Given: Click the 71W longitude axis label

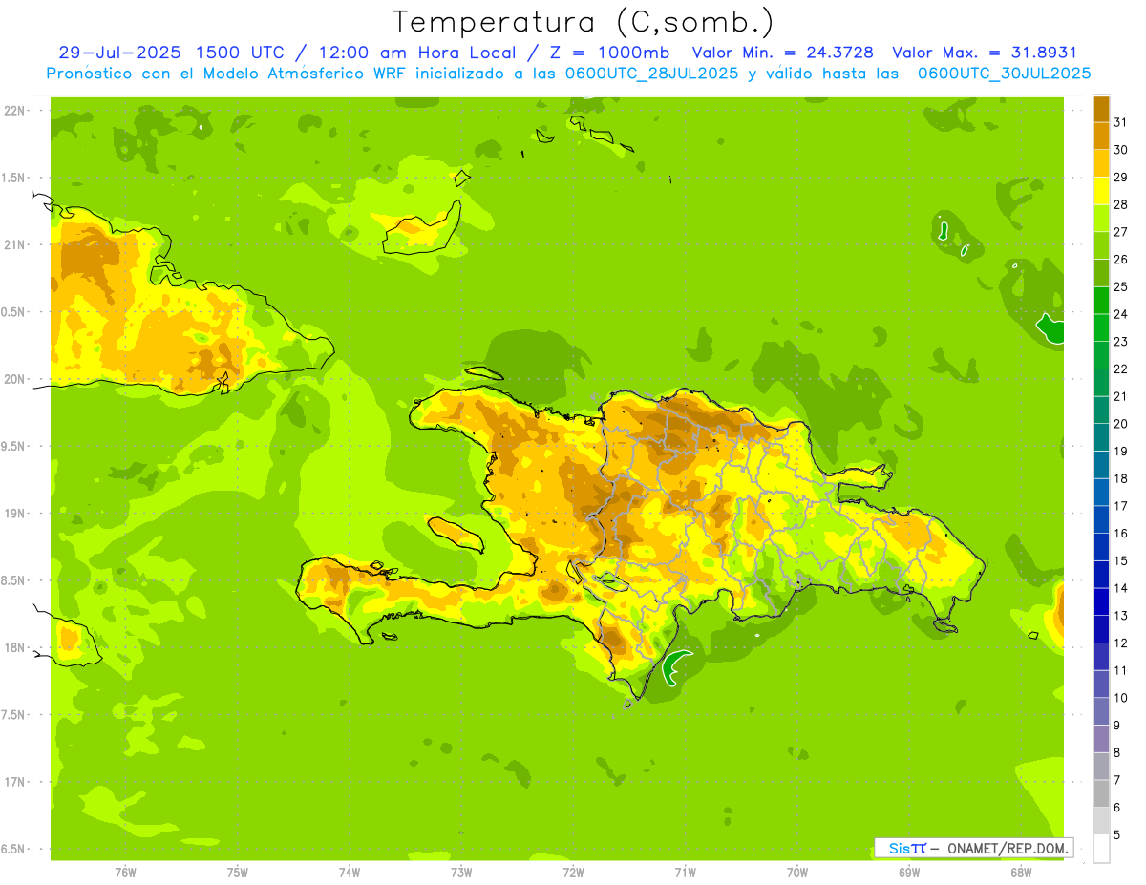Looking at the screenshot, I should pos(685,873).
